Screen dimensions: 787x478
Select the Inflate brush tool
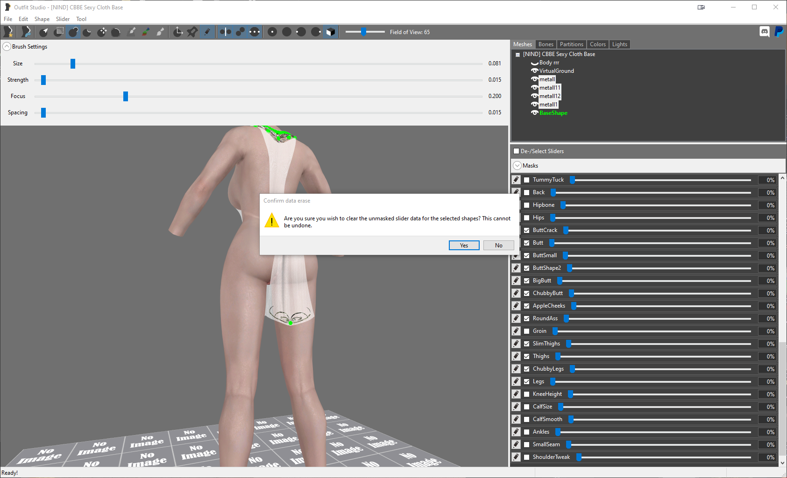coord(73,32)
